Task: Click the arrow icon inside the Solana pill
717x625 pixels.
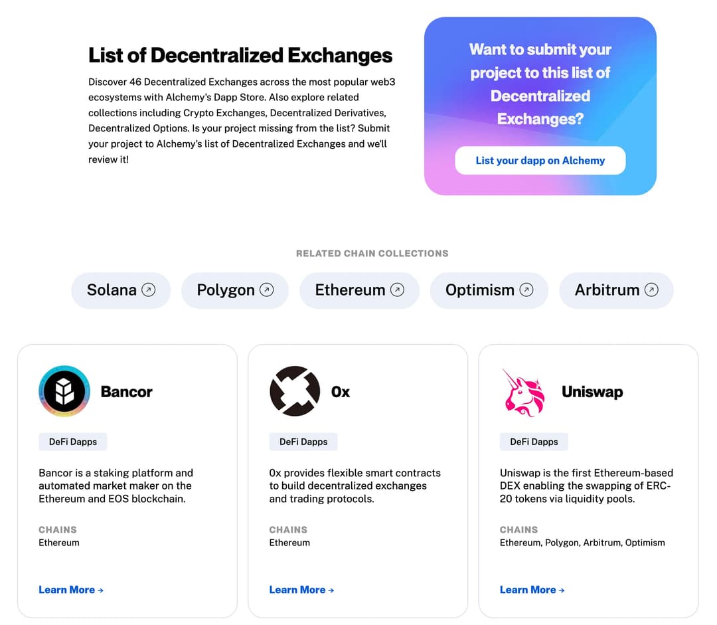Action: (149, 290)
